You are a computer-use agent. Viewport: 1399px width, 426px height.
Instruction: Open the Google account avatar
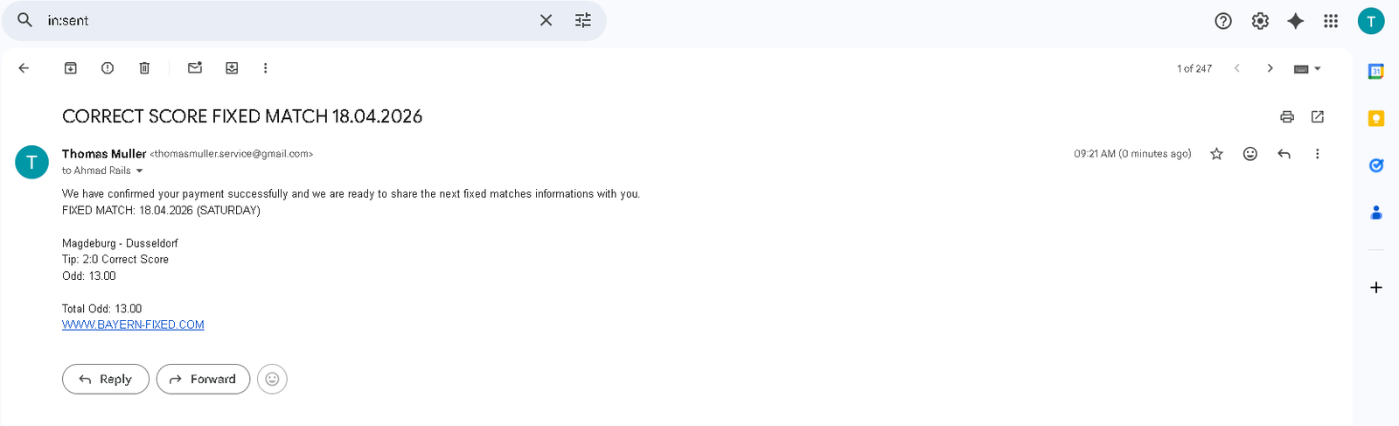(x=1371, y=21)
